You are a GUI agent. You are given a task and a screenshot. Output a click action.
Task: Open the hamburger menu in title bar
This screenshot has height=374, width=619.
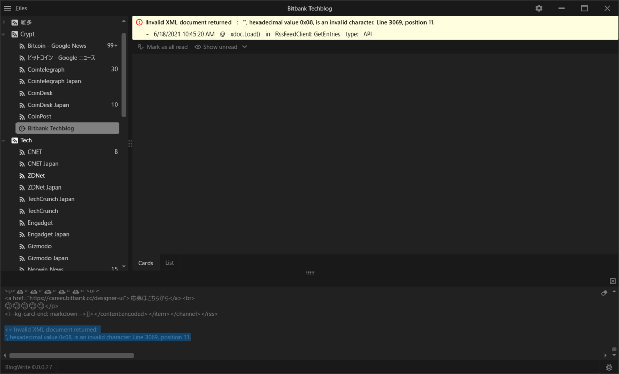(7, 8)
